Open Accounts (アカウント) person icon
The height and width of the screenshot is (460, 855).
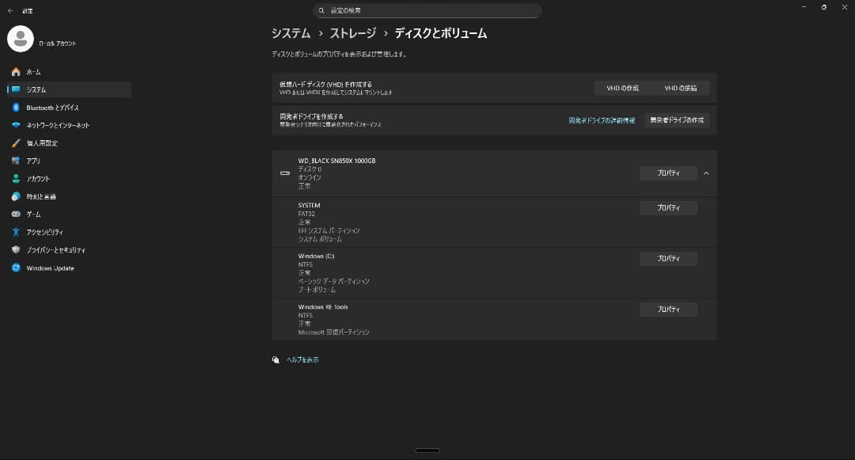16,178
